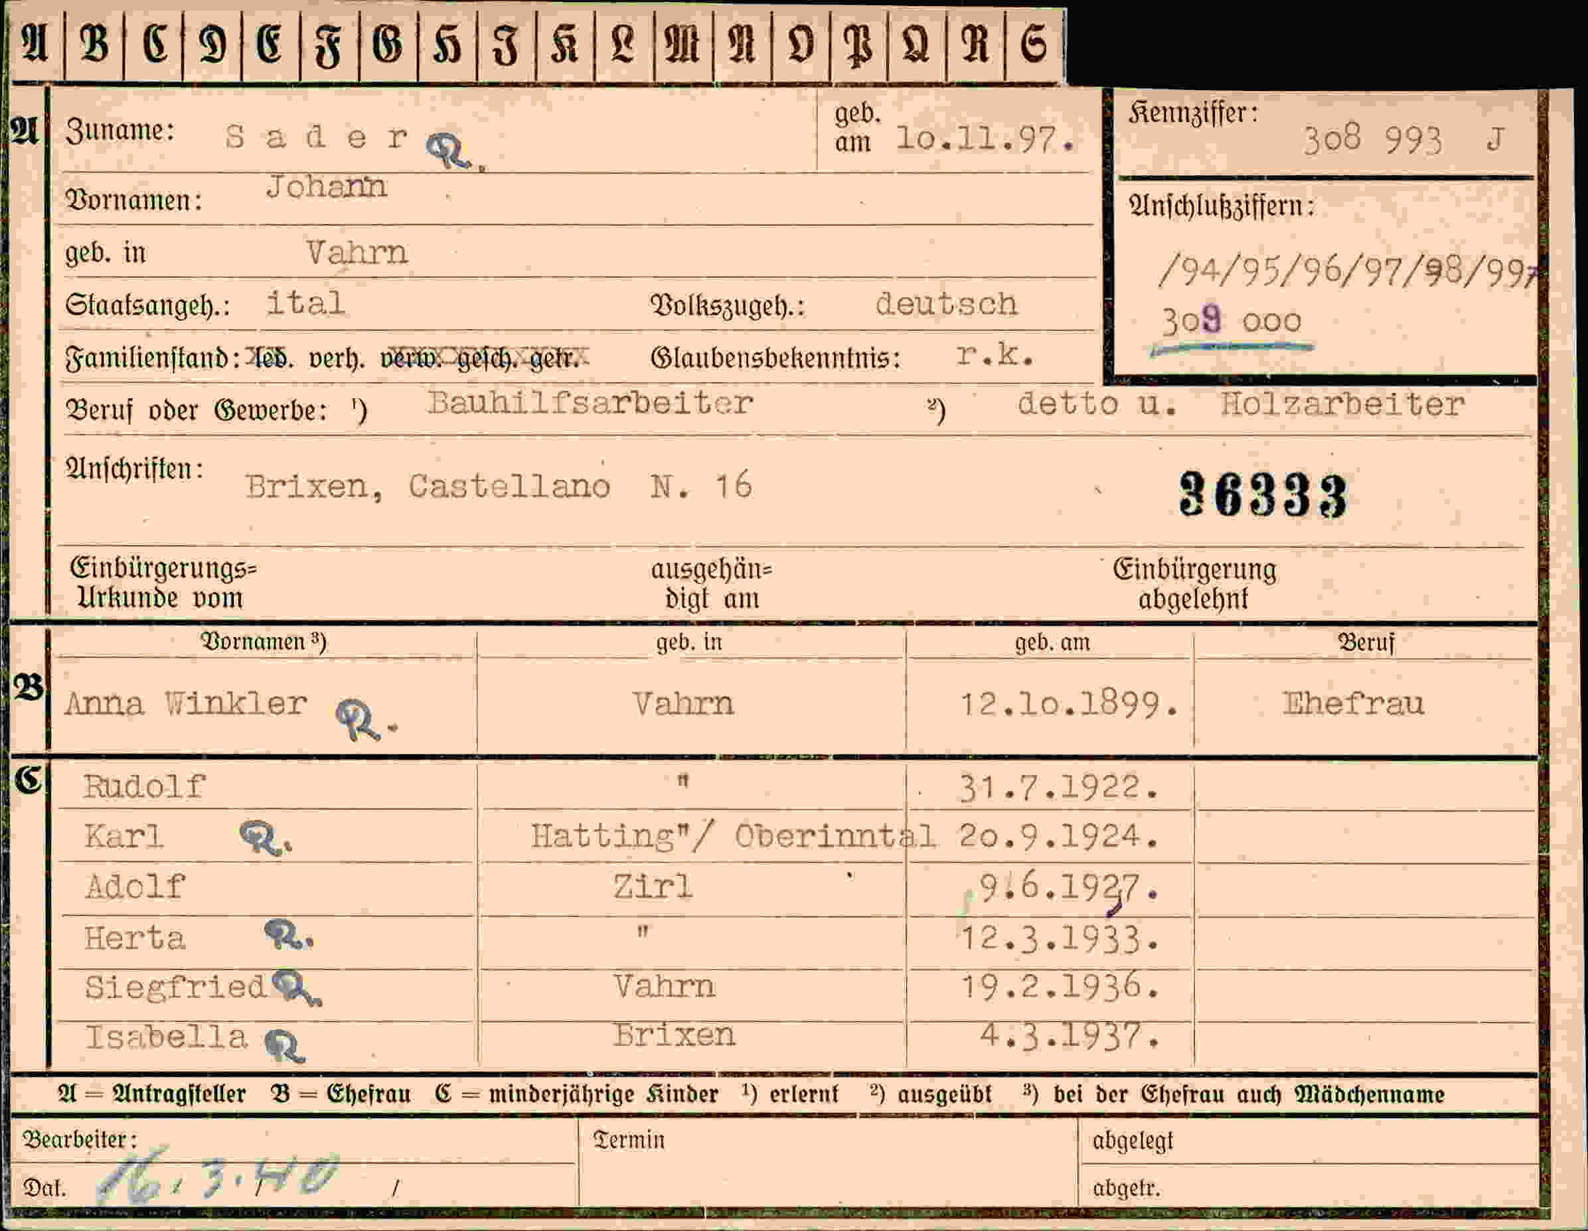
Task: Click child name 'Adolf'
Action: click(x=135, y=887)
